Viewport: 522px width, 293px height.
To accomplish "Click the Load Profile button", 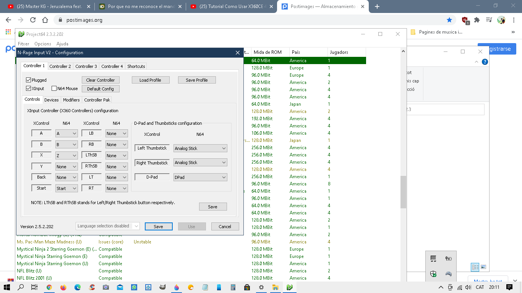I will (150, 80).
